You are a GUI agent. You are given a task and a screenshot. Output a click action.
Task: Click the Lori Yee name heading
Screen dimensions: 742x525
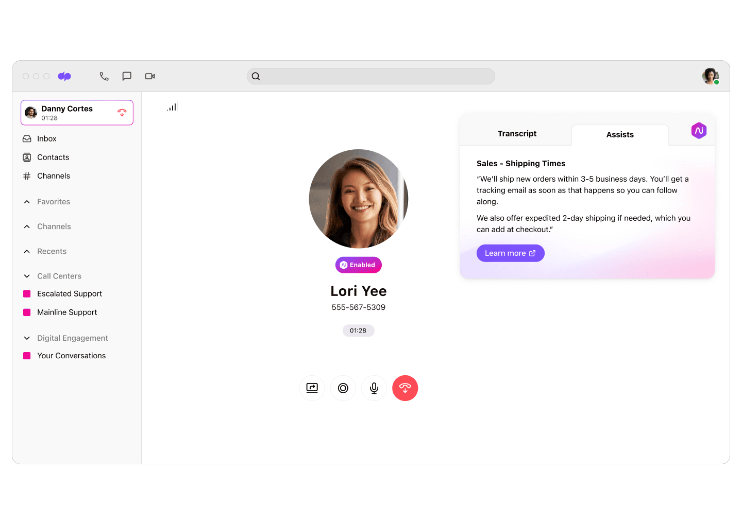359,291
